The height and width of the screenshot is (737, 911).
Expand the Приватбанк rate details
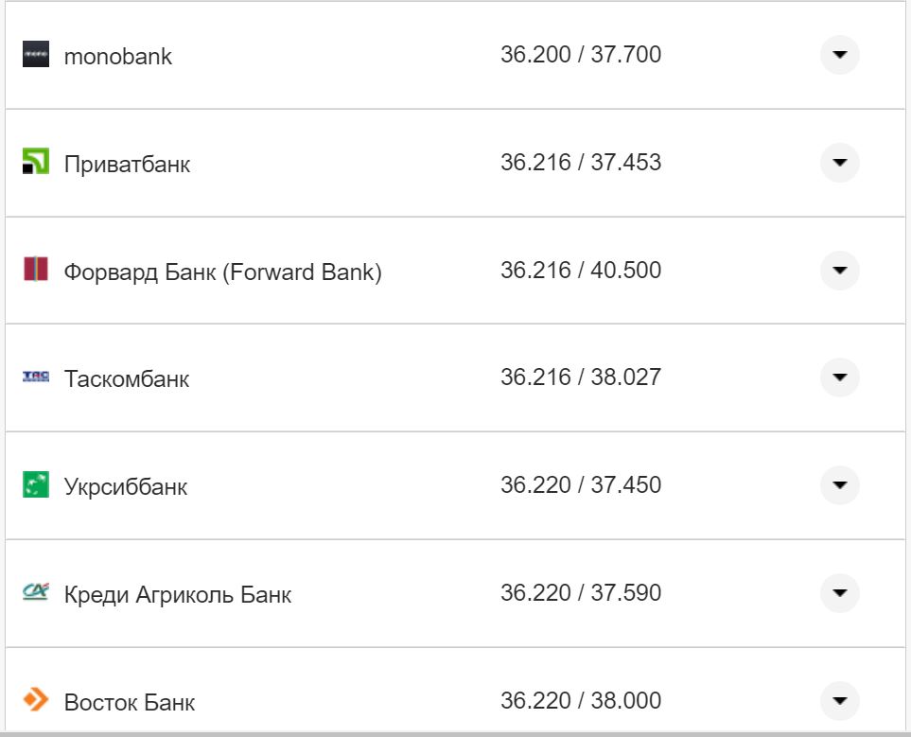tap(839, 163)
